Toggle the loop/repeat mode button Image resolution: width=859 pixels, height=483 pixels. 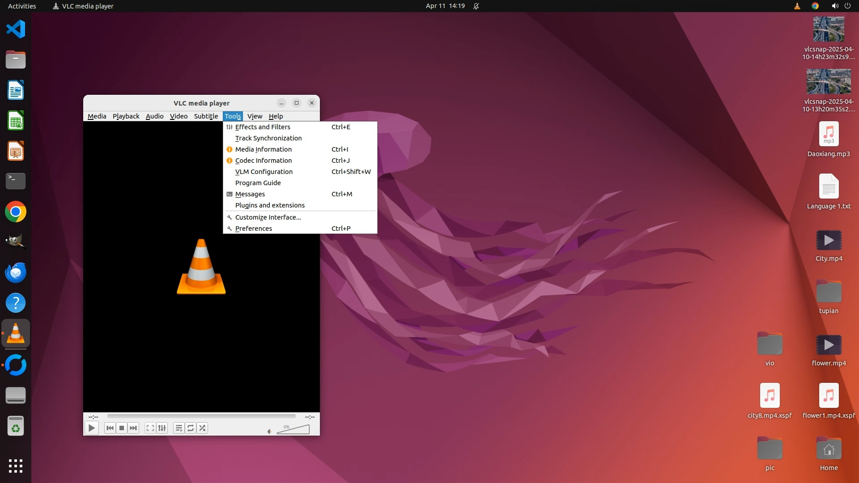pos(191,428)
